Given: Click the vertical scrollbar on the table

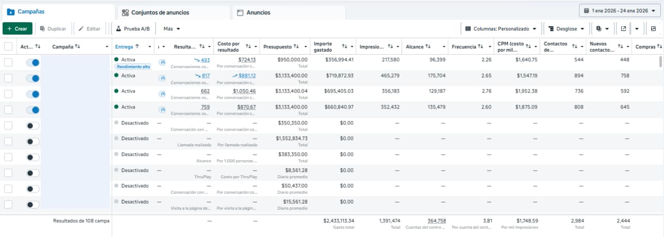Looking at the screenshot, I should pyautogui.click(x=660, y=62).
